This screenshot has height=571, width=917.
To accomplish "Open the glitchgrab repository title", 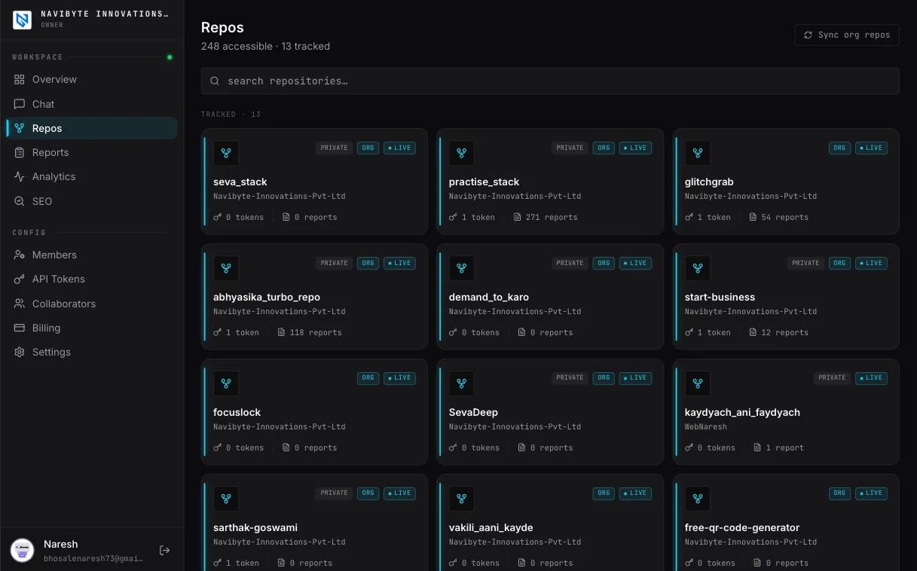I will [x=709, y=182].
